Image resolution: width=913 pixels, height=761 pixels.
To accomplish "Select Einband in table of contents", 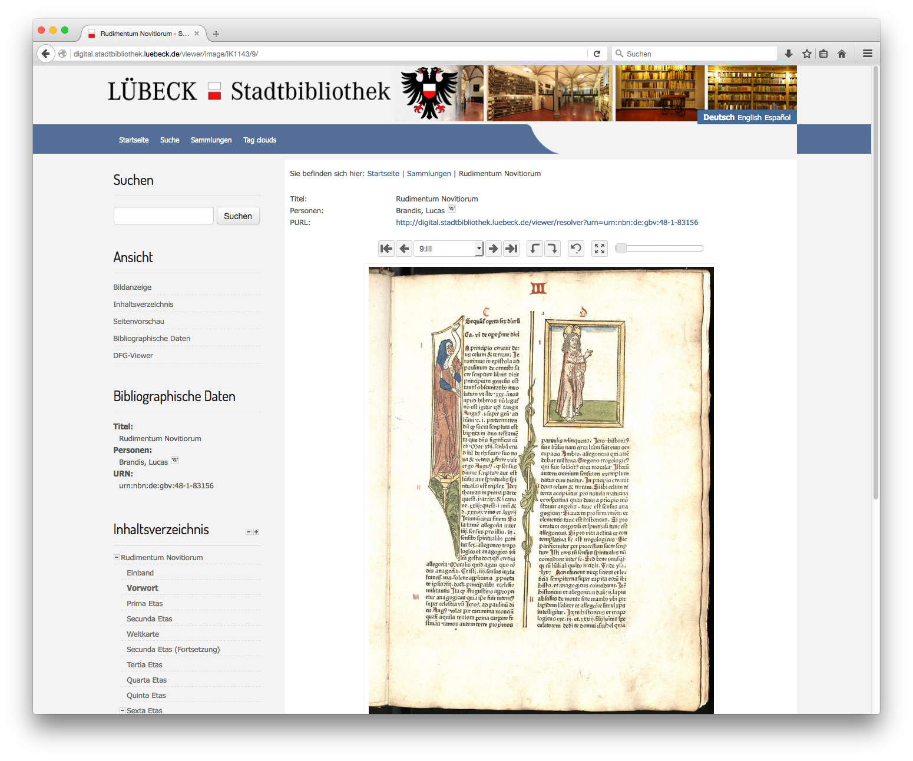I will [x=140, y=573].
